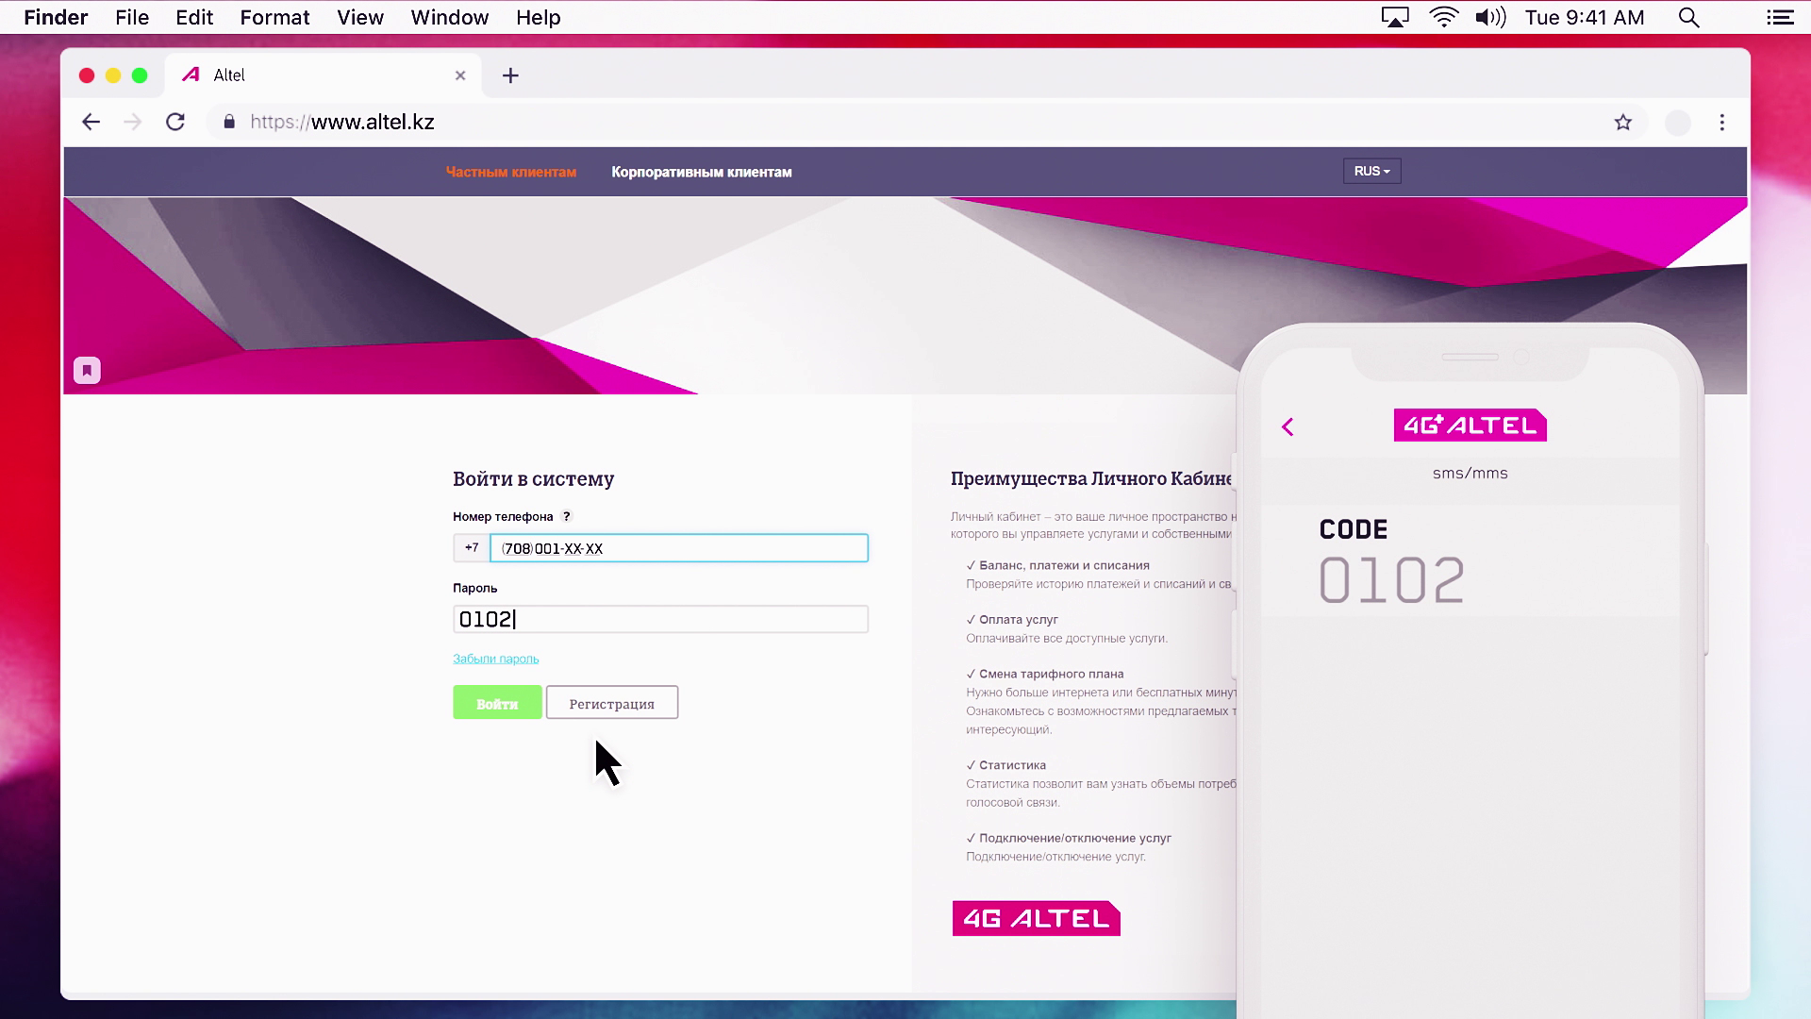Reload the Altel page
The height and width of the screenshot is (1019, 1811).
click(x=175, y=122)
